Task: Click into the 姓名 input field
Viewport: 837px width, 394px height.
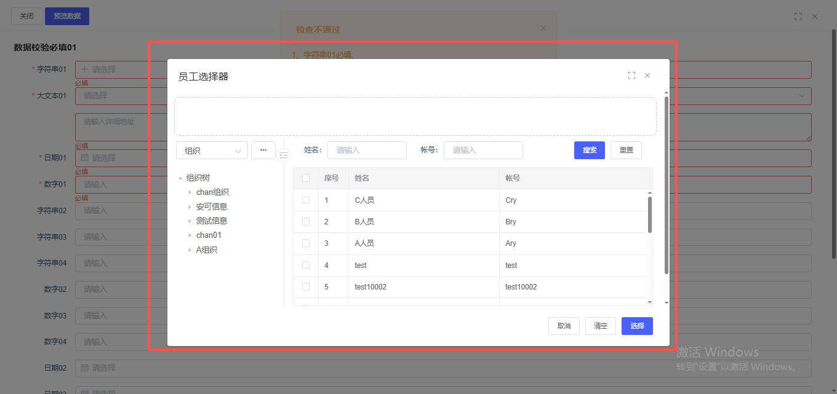Action: click(x=367, y=151)
